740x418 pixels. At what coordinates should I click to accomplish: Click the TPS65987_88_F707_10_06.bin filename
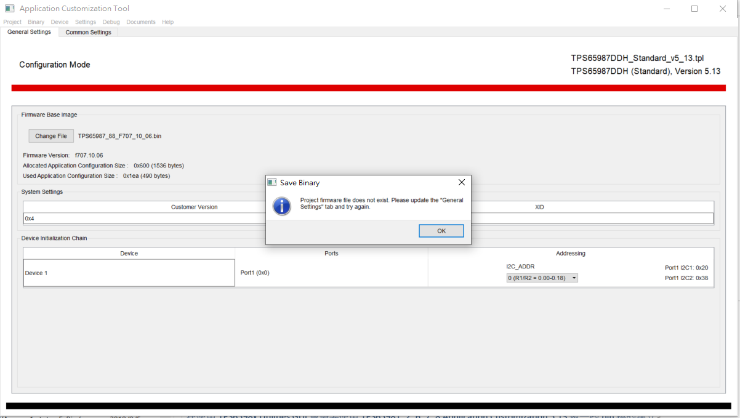pos(120,136)
